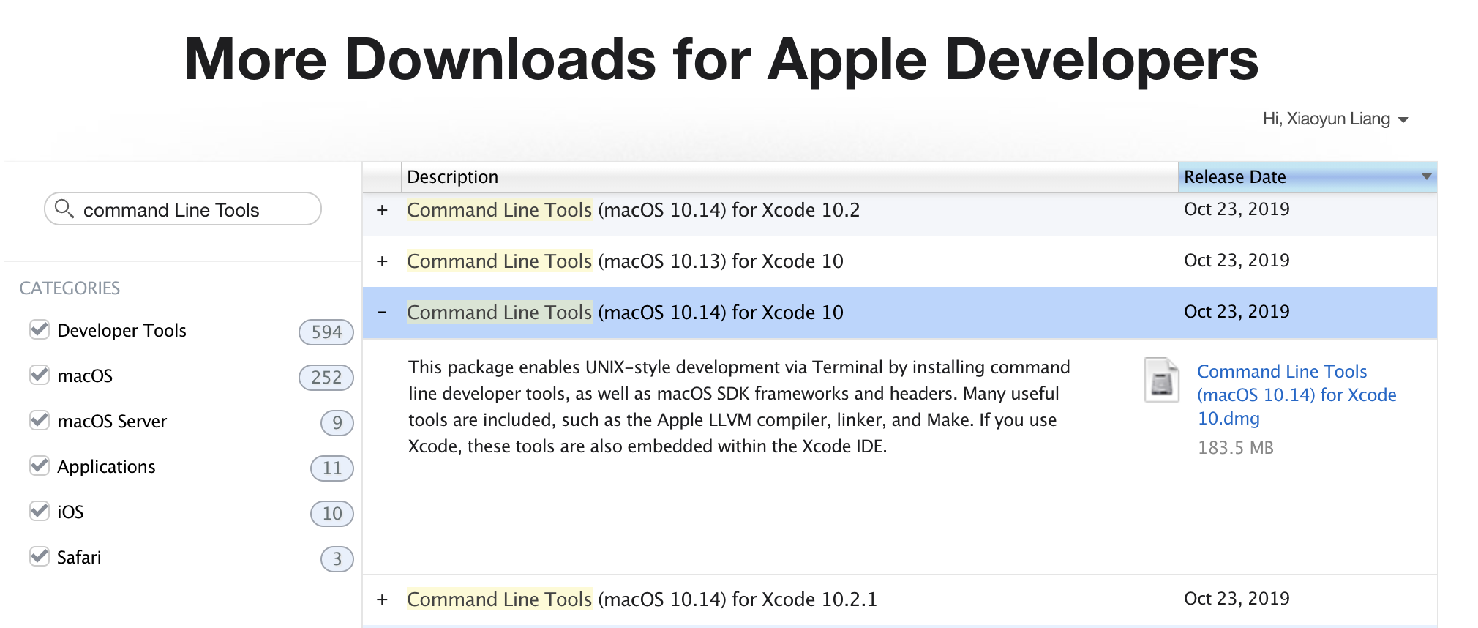Collapse the macOS 10.14 Xcode 10 row

(x=382, y=313)
